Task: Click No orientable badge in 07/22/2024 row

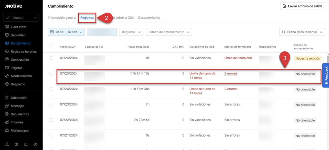Action: click(x=305, y=120)
